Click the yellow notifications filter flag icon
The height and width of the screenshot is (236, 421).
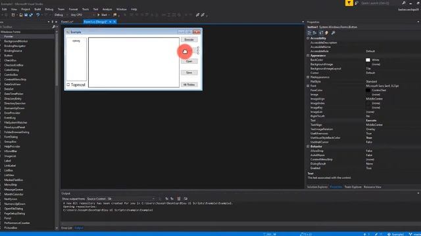(349, 3)
